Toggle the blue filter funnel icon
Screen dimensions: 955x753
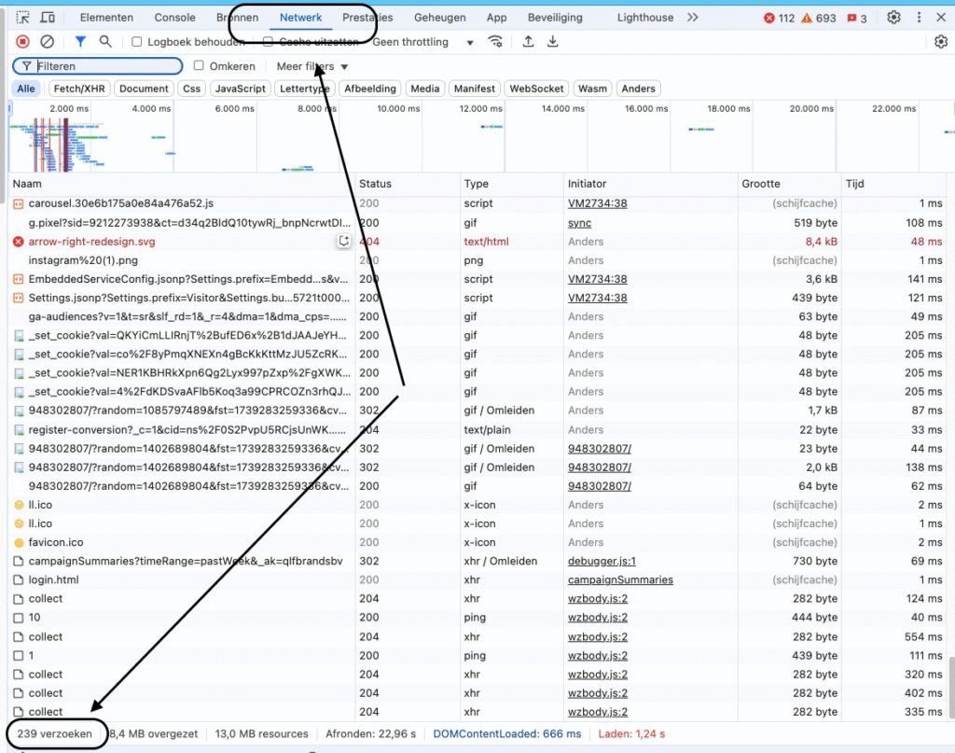point(80,42)
